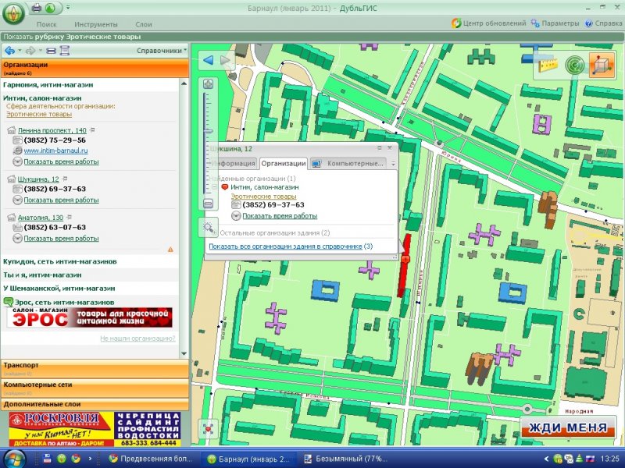625x468 pixels.
Task: Open Гармония, интим-магазин entry
Action: (x=48, y=85)
